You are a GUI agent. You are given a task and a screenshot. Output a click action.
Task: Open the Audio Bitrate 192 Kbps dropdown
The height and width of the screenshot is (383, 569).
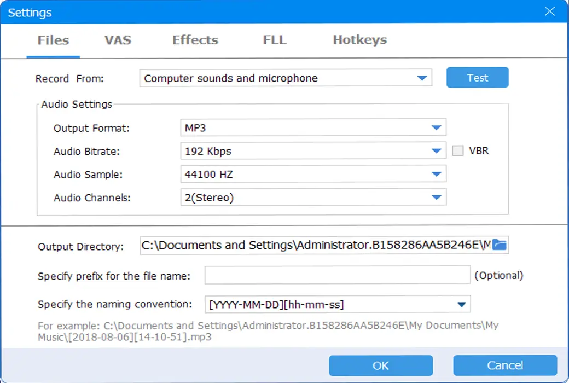point(313,150)
